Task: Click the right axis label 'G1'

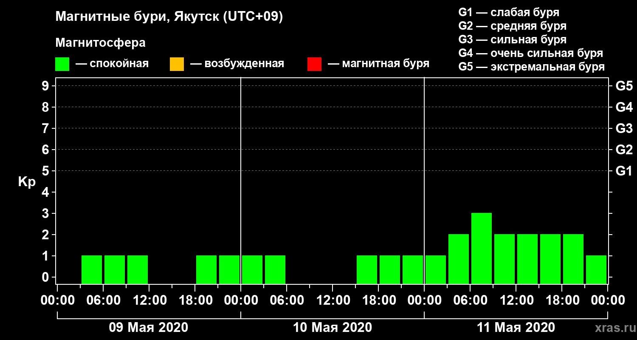Action: [x=624, y=171]
